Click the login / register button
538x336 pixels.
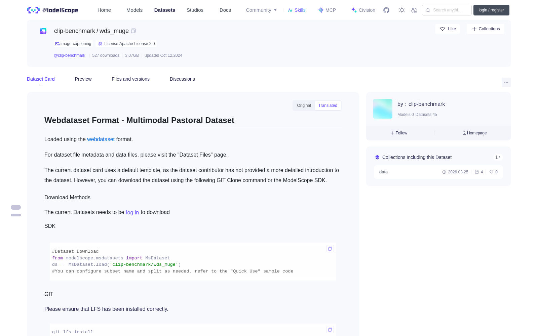pos(491,10)
